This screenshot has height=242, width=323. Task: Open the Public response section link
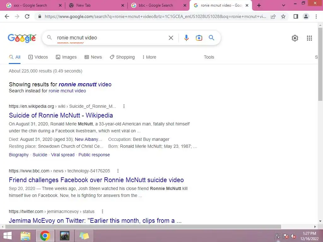pos(94,155)
